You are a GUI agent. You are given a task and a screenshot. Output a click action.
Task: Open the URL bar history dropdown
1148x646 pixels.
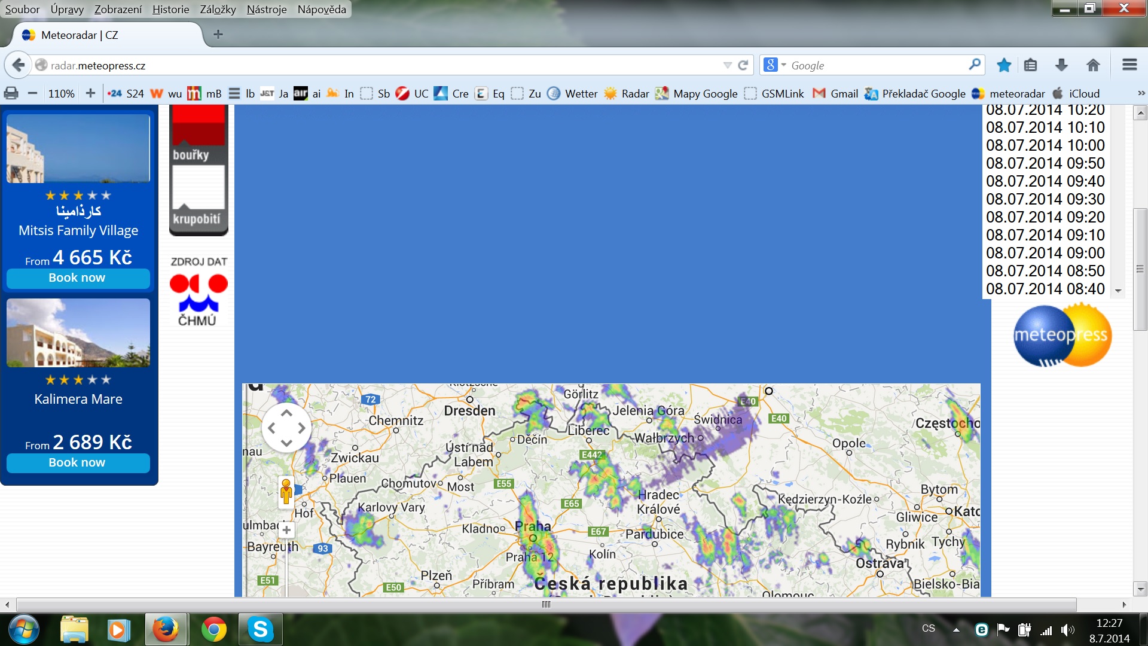727,65
